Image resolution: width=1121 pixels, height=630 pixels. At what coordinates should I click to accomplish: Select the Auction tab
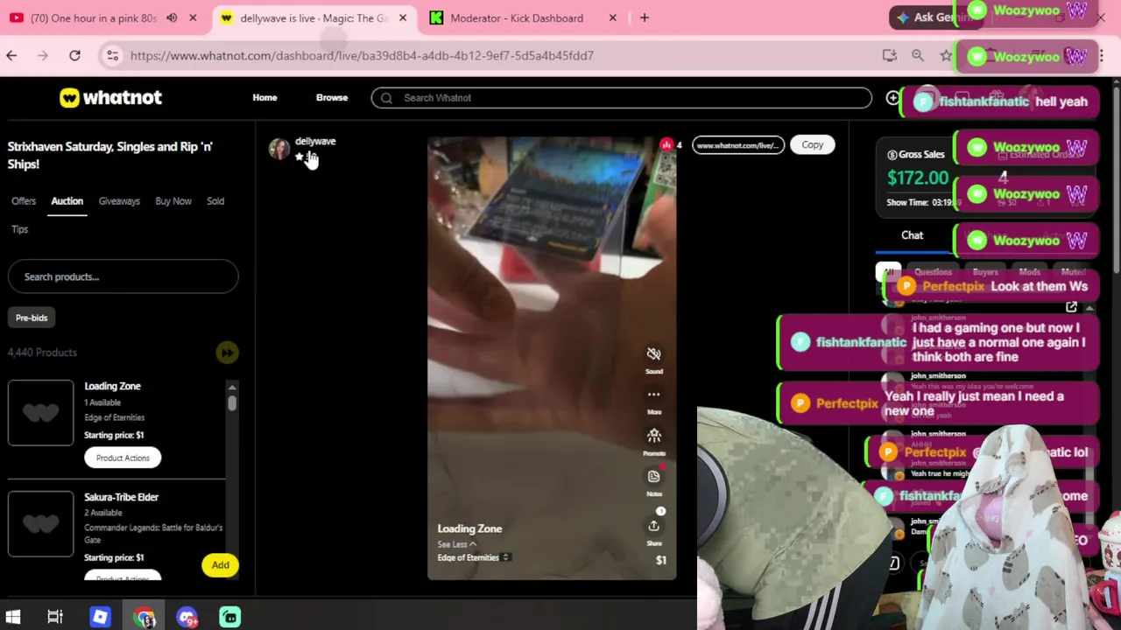click(67, 201)
